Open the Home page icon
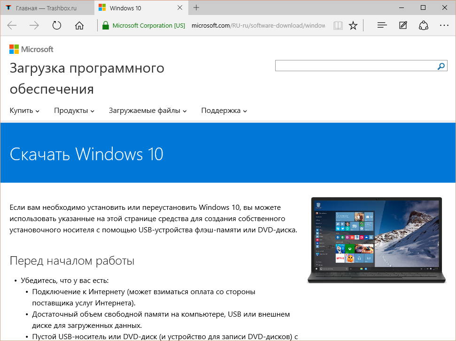 (79, 26)
